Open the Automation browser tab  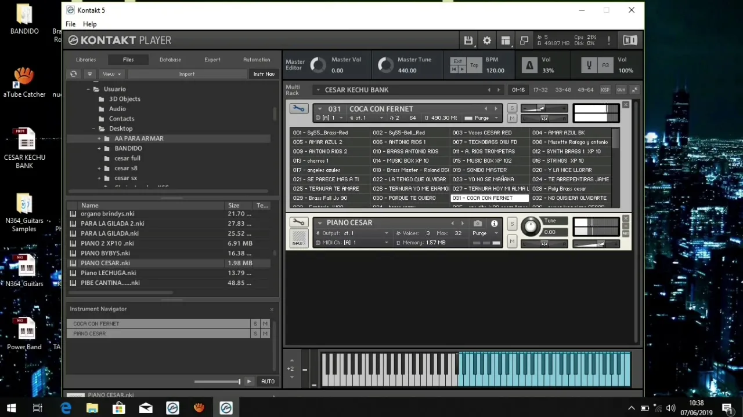click(257, 60)
